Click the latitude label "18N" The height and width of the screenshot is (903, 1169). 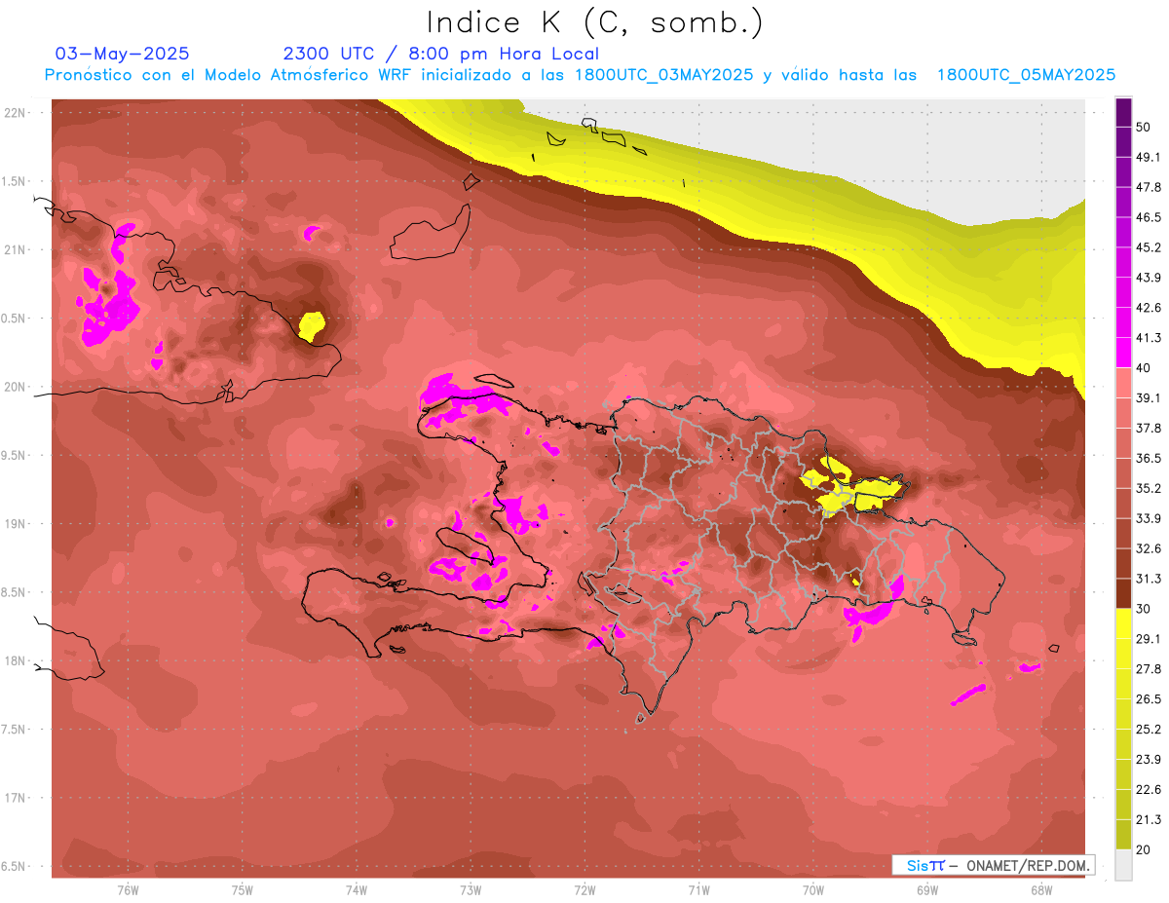tap(15, 660)
